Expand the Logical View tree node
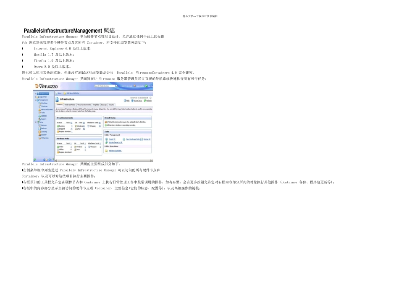This screenshot has width=399, height=282. (x=35, y=97)
